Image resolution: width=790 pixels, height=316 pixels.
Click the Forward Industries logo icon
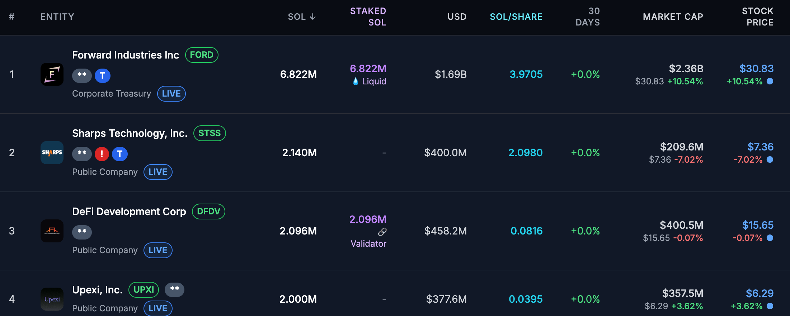(x=52, y=74)
